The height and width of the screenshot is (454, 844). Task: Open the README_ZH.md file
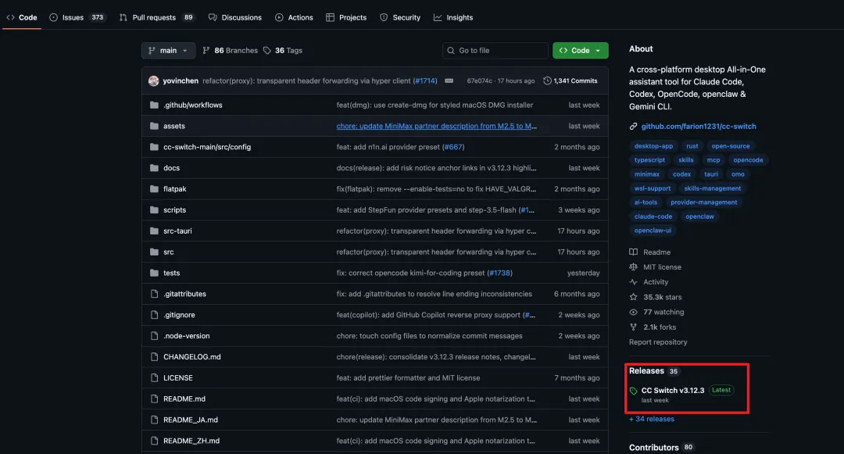click(x=191, y=441)
